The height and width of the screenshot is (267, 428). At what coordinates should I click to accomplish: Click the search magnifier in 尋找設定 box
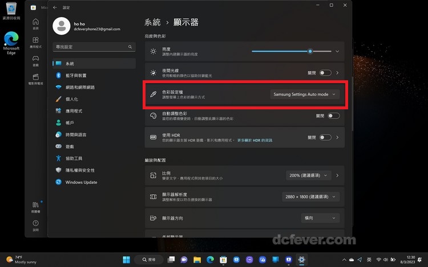(x=130, y=47)
